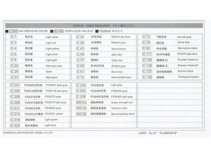Viewport: 211px width, 158px height.
Task: Click the 'Light yellow' color name
Action: coord(52,49)
